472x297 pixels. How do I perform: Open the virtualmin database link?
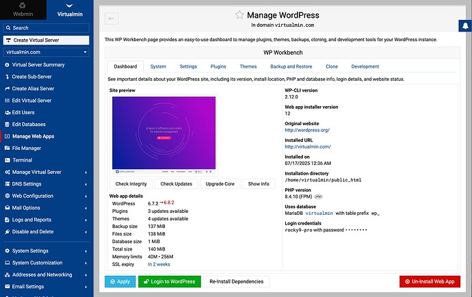click(319, 214)
